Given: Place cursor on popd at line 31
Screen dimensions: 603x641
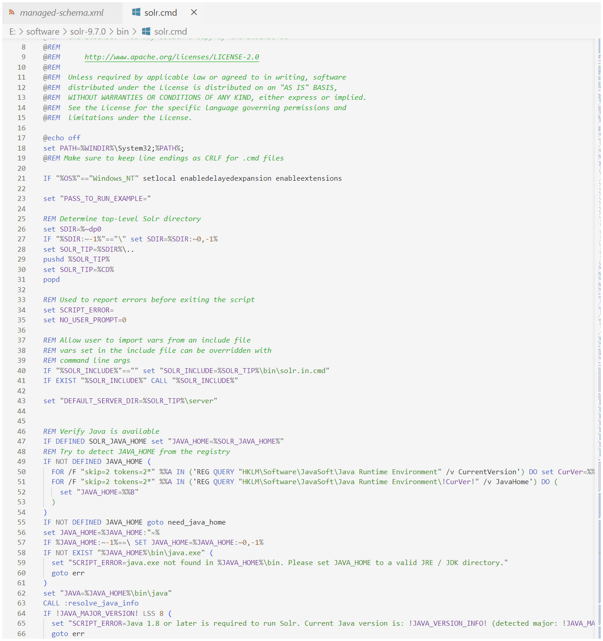Looking at the screenshot, I should [51, 280].
